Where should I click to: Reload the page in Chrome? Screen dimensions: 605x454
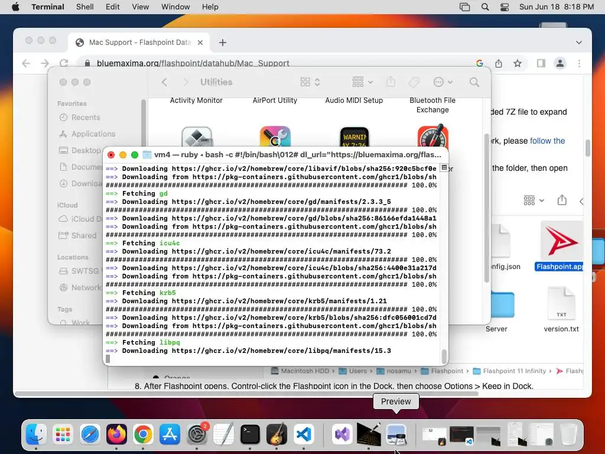tap(64, 63)
